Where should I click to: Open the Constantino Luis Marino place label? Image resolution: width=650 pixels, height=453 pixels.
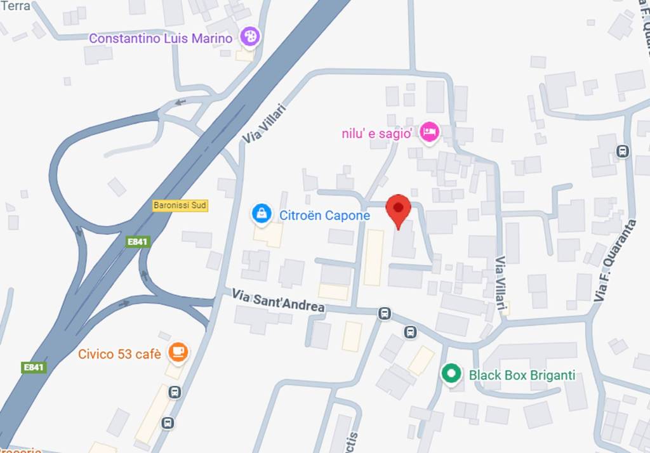(161, 39)
